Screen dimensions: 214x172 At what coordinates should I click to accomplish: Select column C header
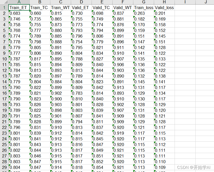click(60, 2)
